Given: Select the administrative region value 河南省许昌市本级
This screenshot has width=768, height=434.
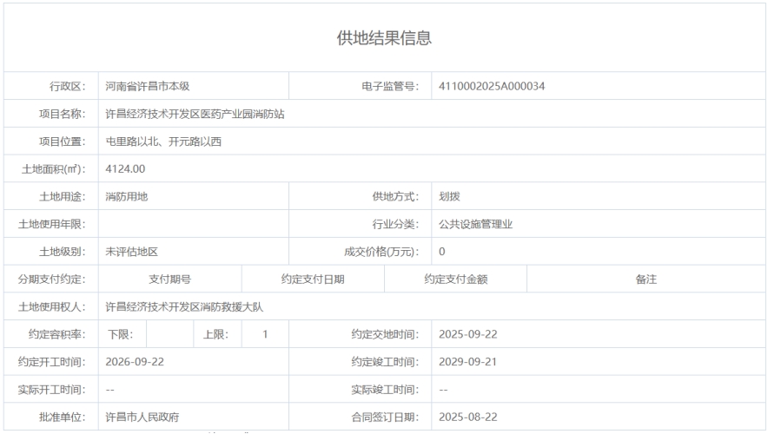Looking at the screenshot, I should (x=147, y=86).
